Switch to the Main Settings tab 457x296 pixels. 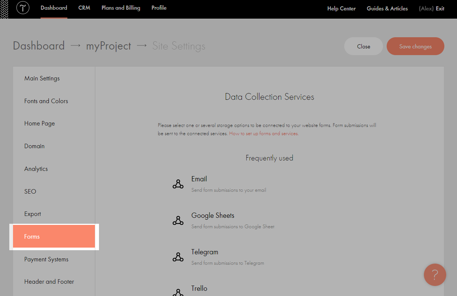pyautogui.click(x=42, y=79)
